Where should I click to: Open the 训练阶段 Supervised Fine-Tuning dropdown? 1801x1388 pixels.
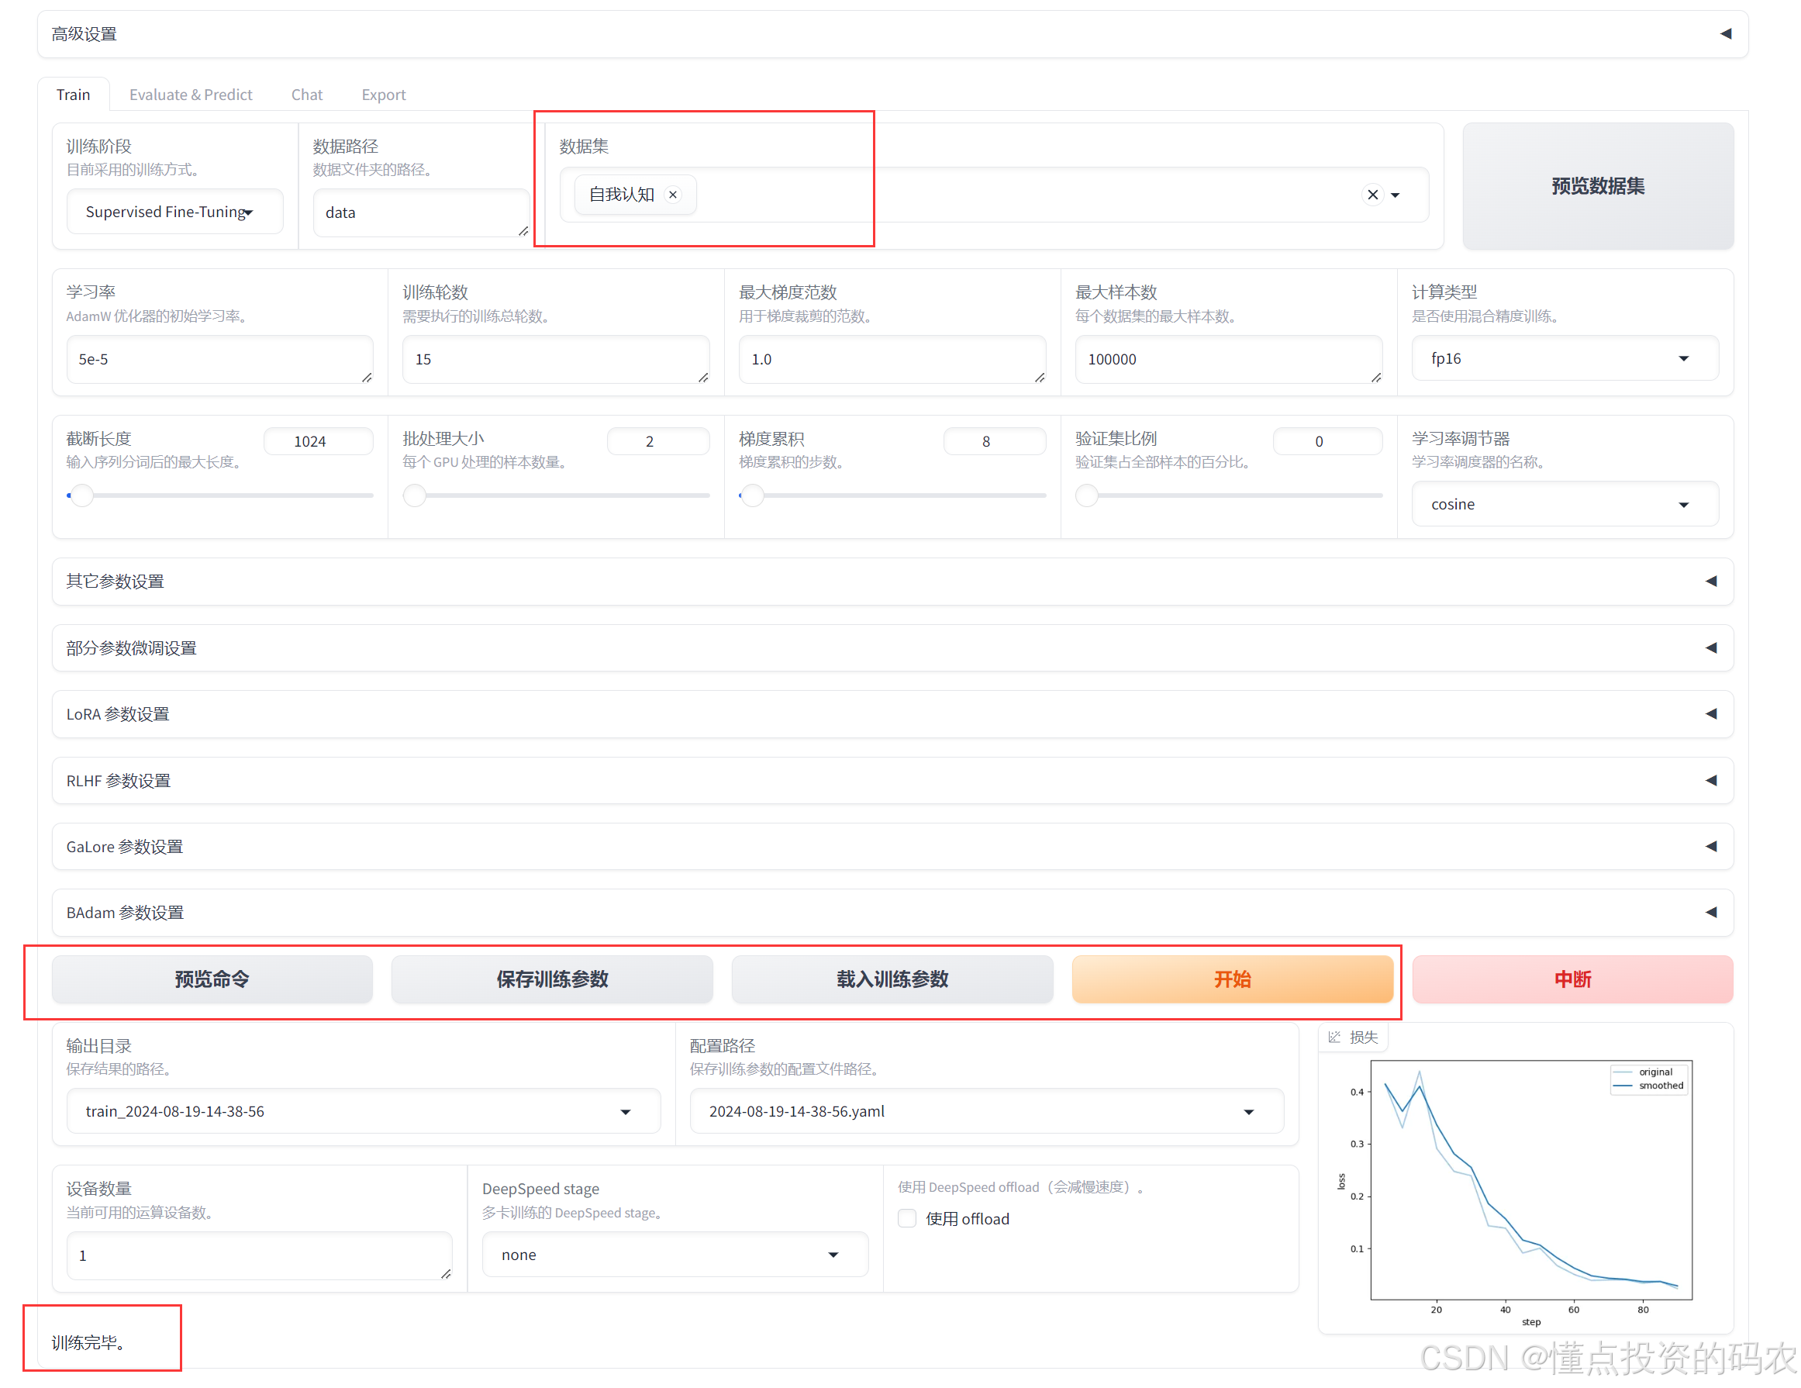173,212
